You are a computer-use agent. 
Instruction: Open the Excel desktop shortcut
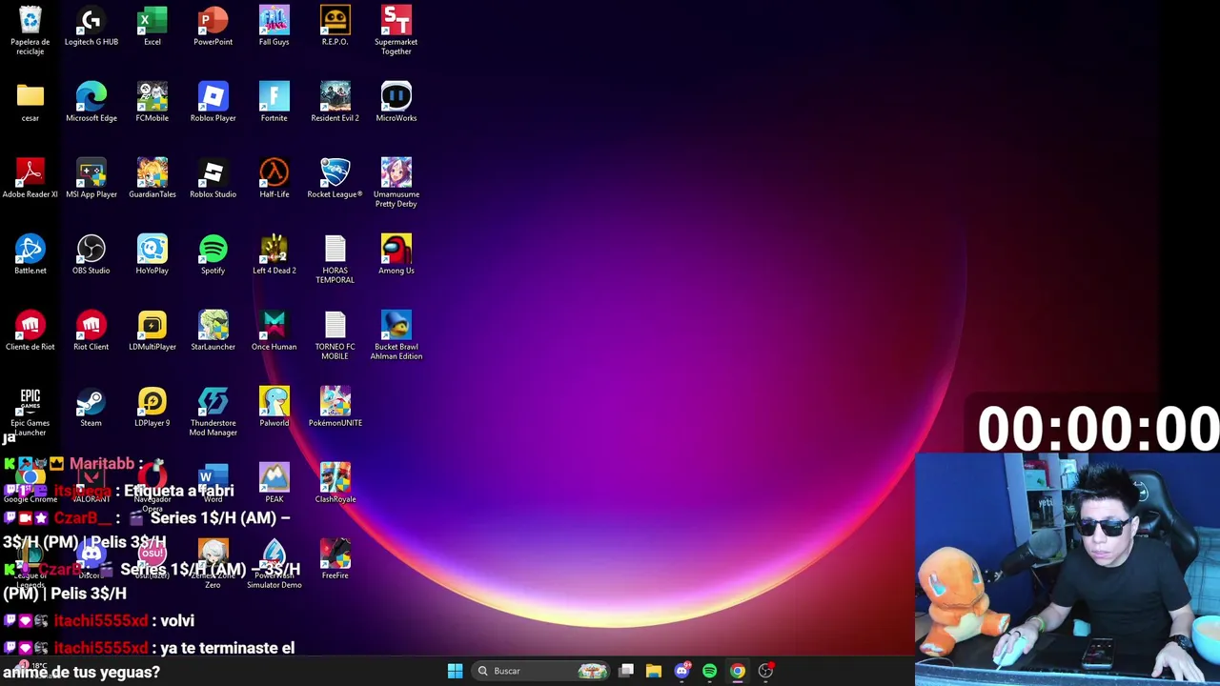point(152,26)
